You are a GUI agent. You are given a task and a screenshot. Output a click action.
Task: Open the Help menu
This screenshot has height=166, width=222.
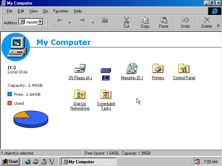pyautogui.click(x=78, y=11)
